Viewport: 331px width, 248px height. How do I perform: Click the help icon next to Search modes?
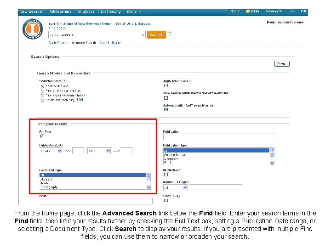tap(64, 81)
